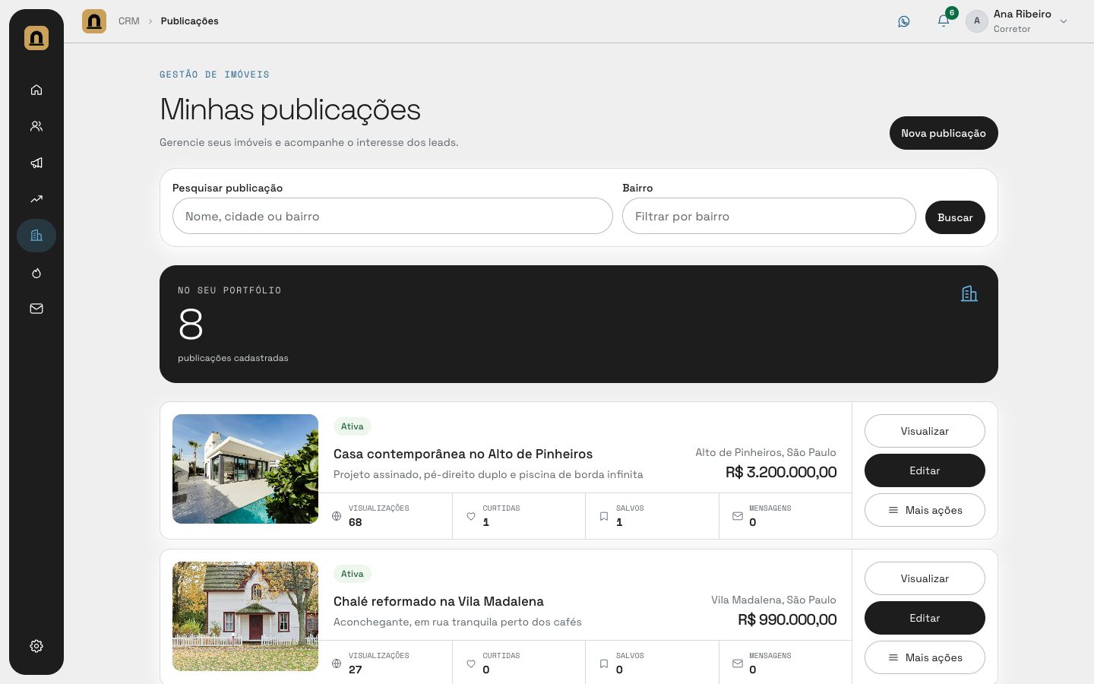This screenshot has width=1094, height=684.
Task: Focus the Pesquisar publicação input field
Action: pos(393,216)
